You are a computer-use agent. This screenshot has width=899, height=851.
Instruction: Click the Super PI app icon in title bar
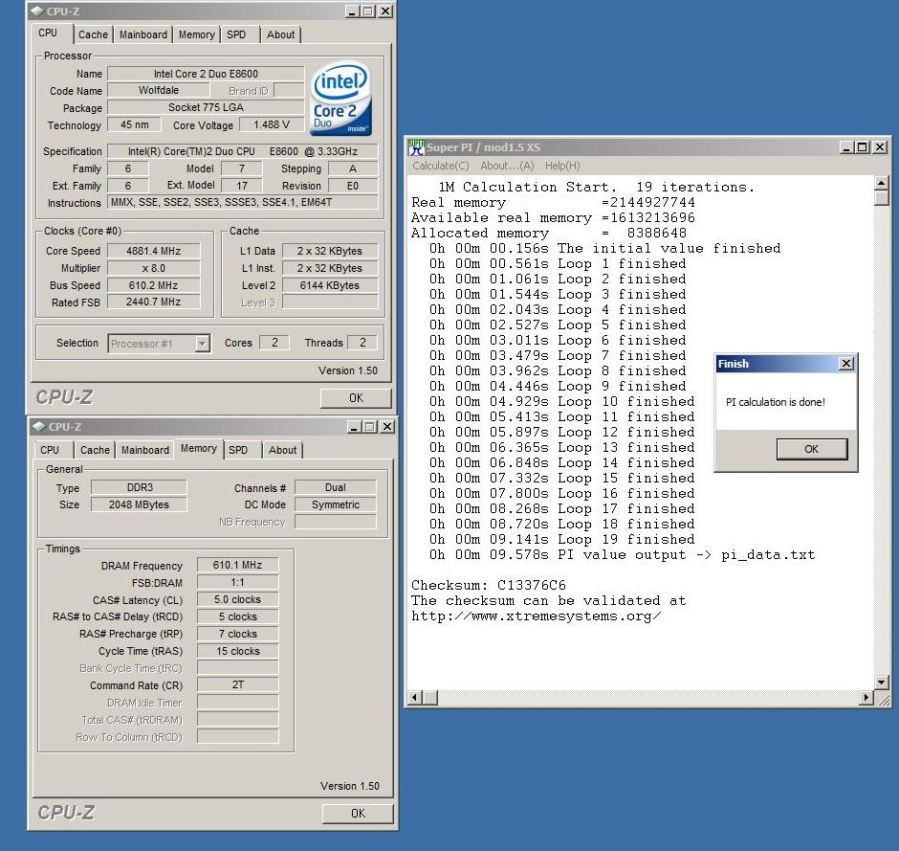click(416, 146)
